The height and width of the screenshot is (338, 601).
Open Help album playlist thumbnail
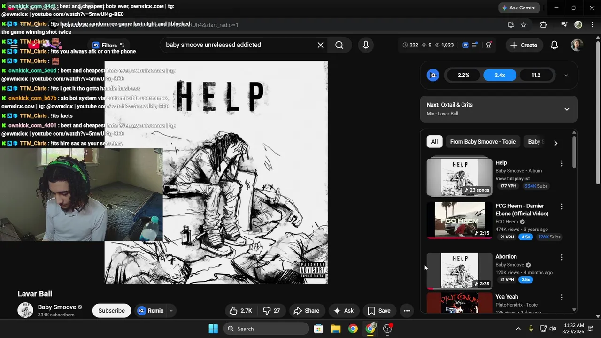coord(460,177)
